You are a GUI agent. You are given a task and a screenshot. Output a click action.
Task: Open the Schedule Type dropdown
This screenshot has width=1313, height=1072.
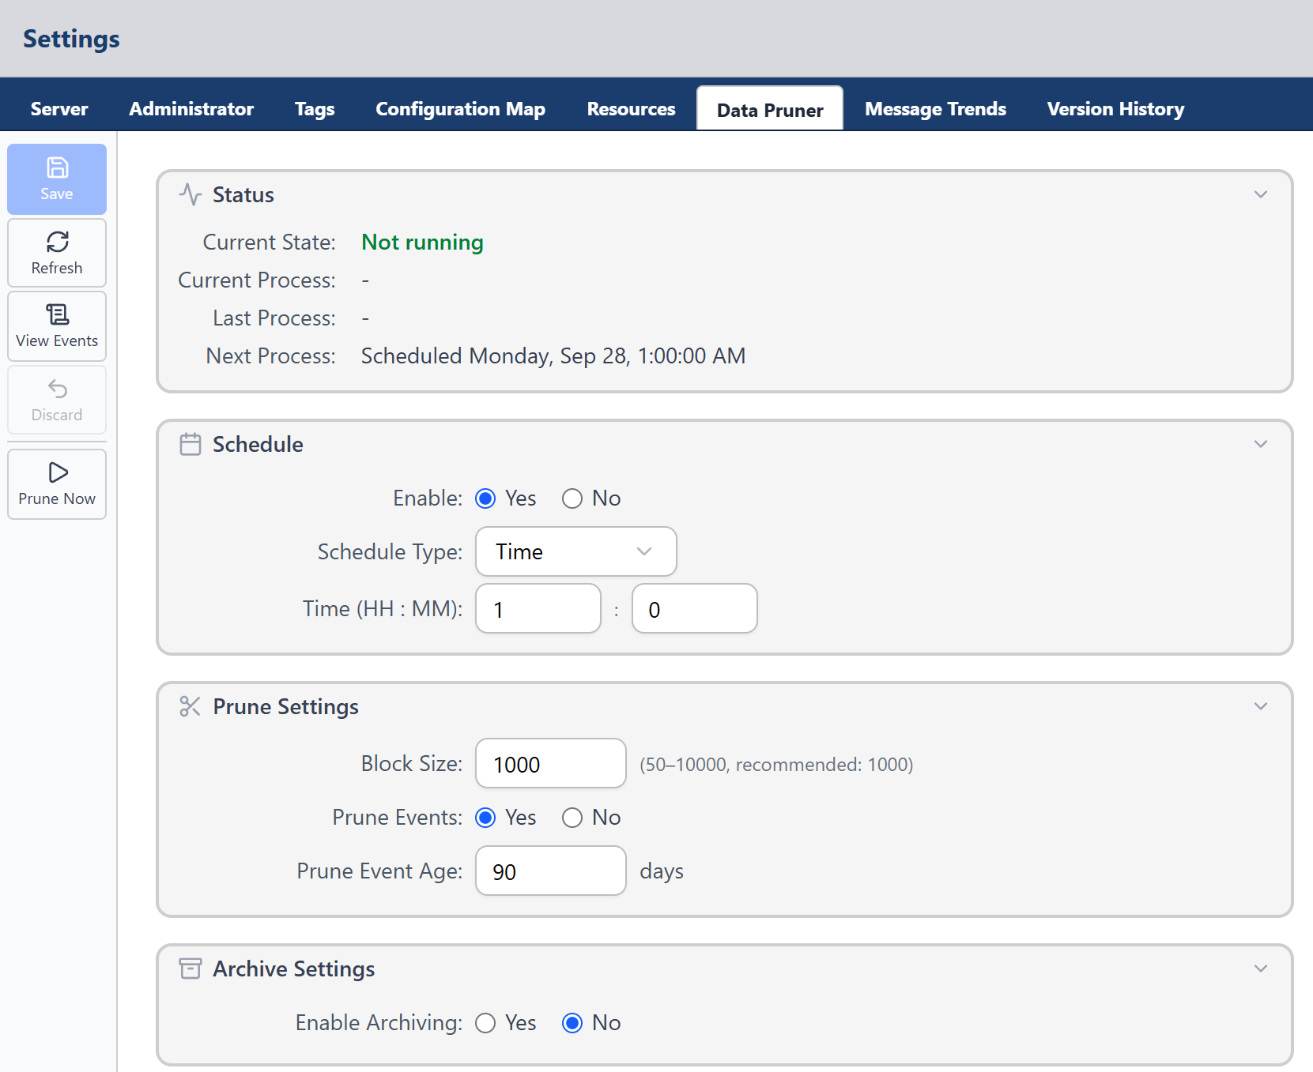575,551
